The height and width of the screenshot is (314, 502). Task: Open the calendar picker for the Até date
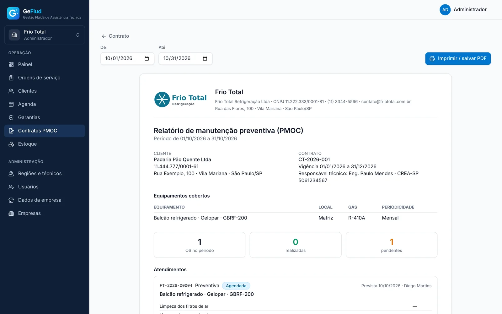(205, 58)
